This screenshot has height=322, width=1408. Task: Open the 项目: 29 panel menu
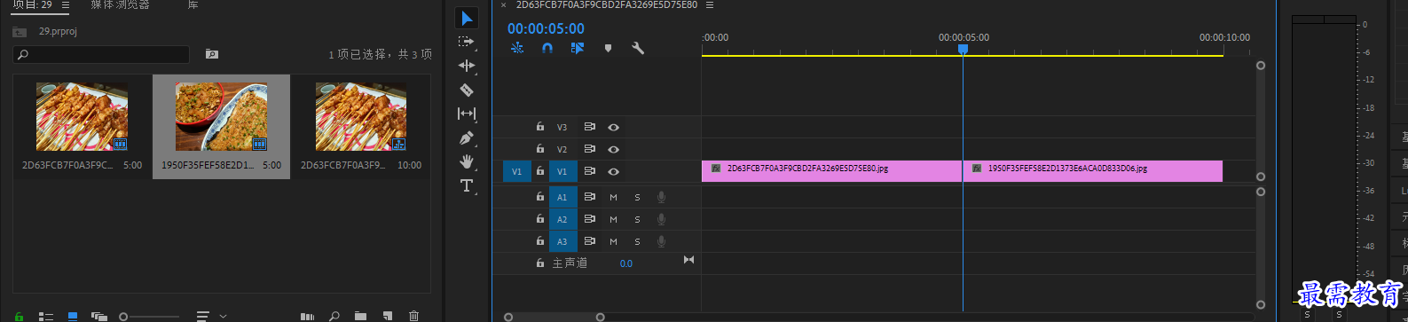pos(66,4)
